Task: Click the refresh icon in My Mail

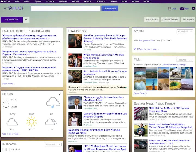Action: tap(135, 49)
